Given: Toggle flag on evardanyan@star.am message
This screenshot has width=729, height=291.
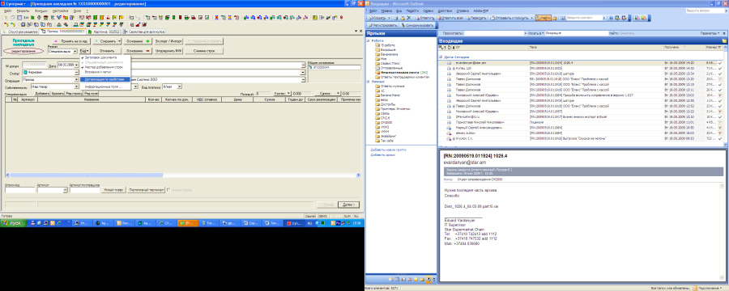Looking at the screenshot, I should pos(720,62).
